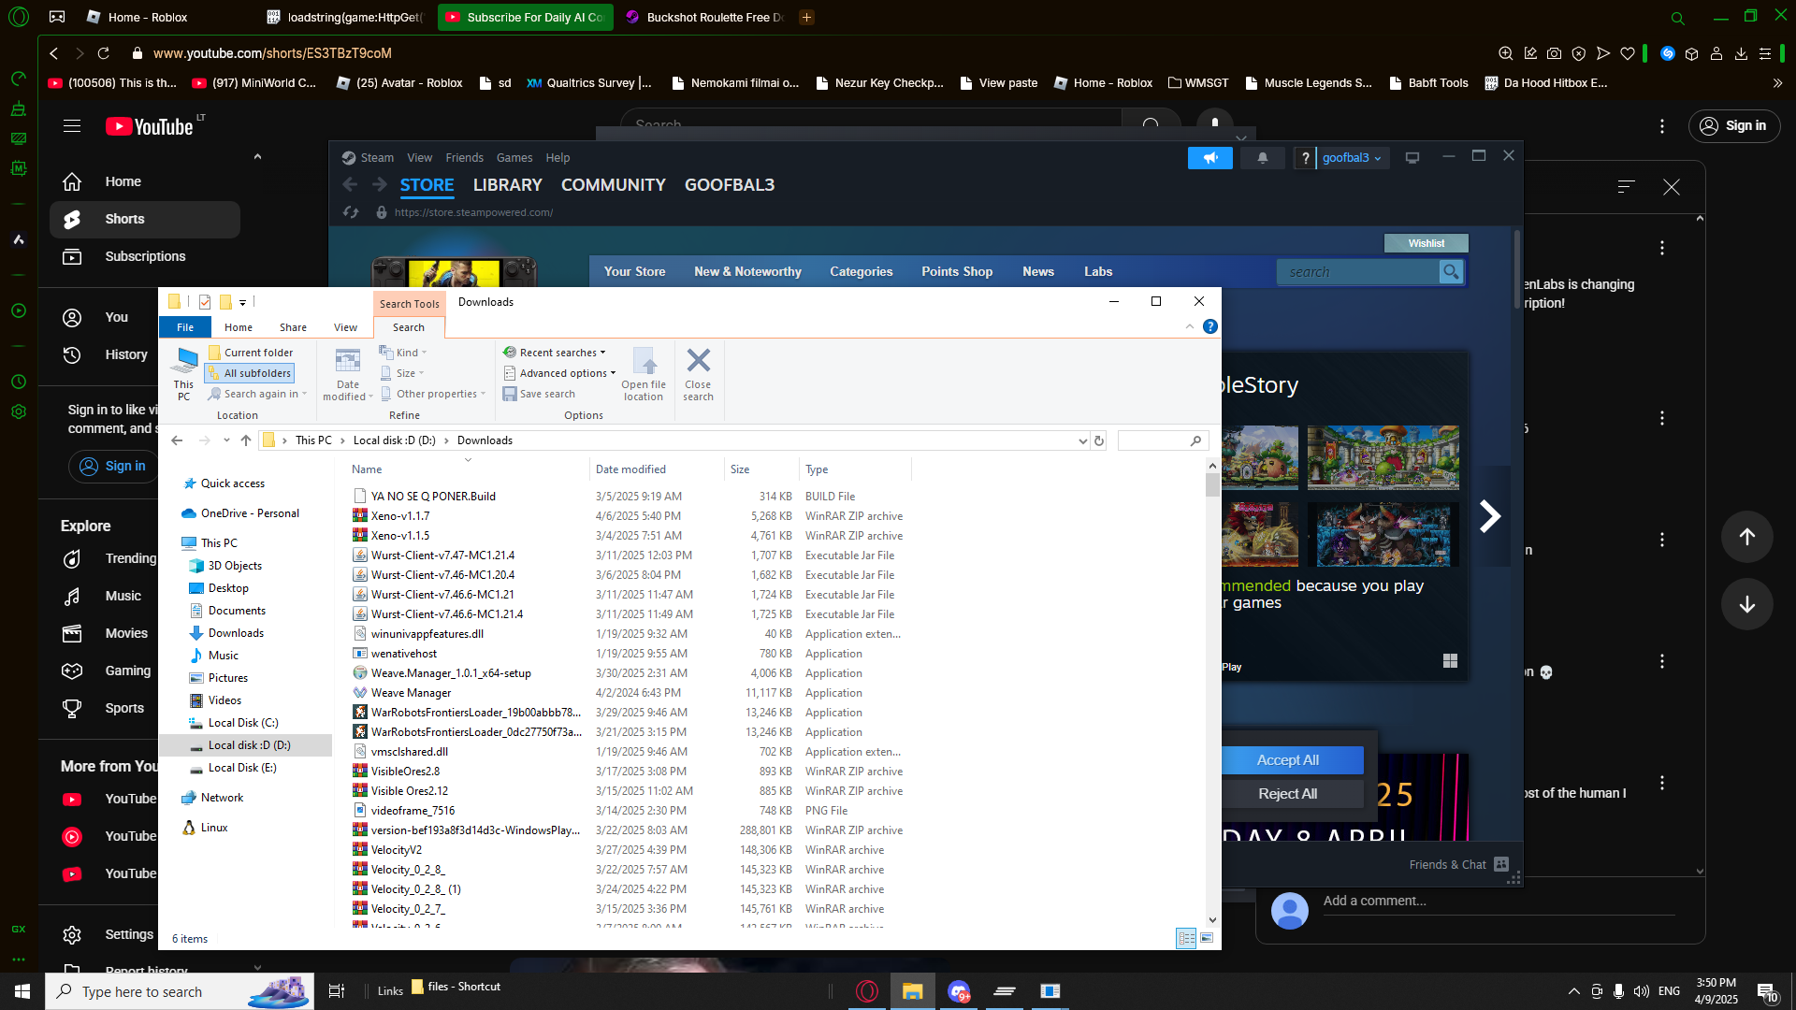
Task: Switch to the View ribbon tab
Action: pyautogui.click(x=345, y=327)
